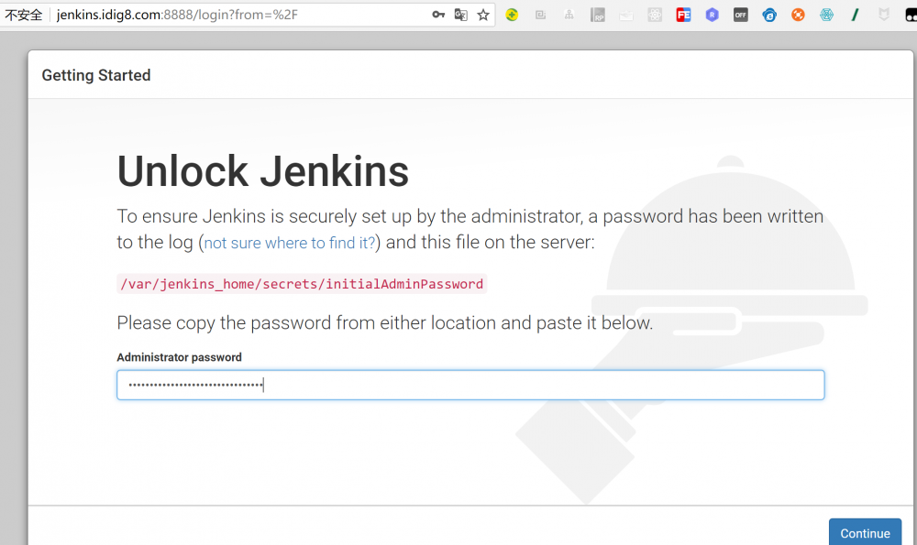The image size is (917, 545).
Task: Click the red FE extension icon
Action: coord(683,14)
